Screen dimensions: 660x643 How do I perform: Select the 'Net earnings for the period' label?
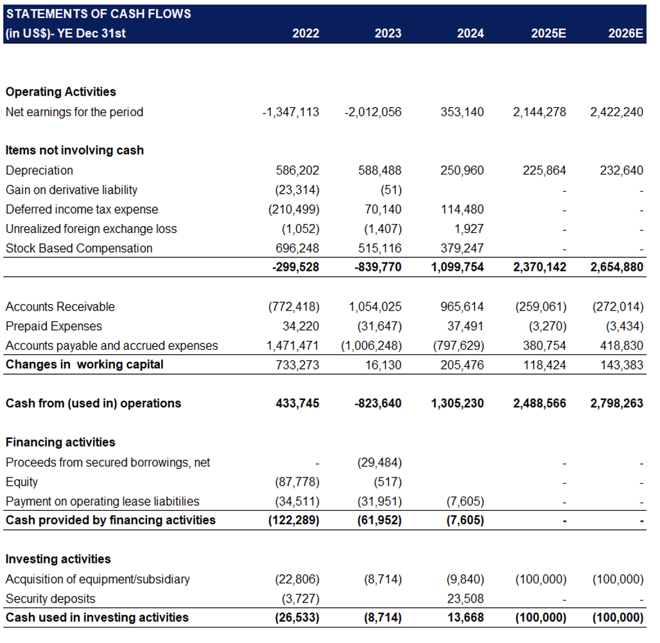tap(74, 112)
